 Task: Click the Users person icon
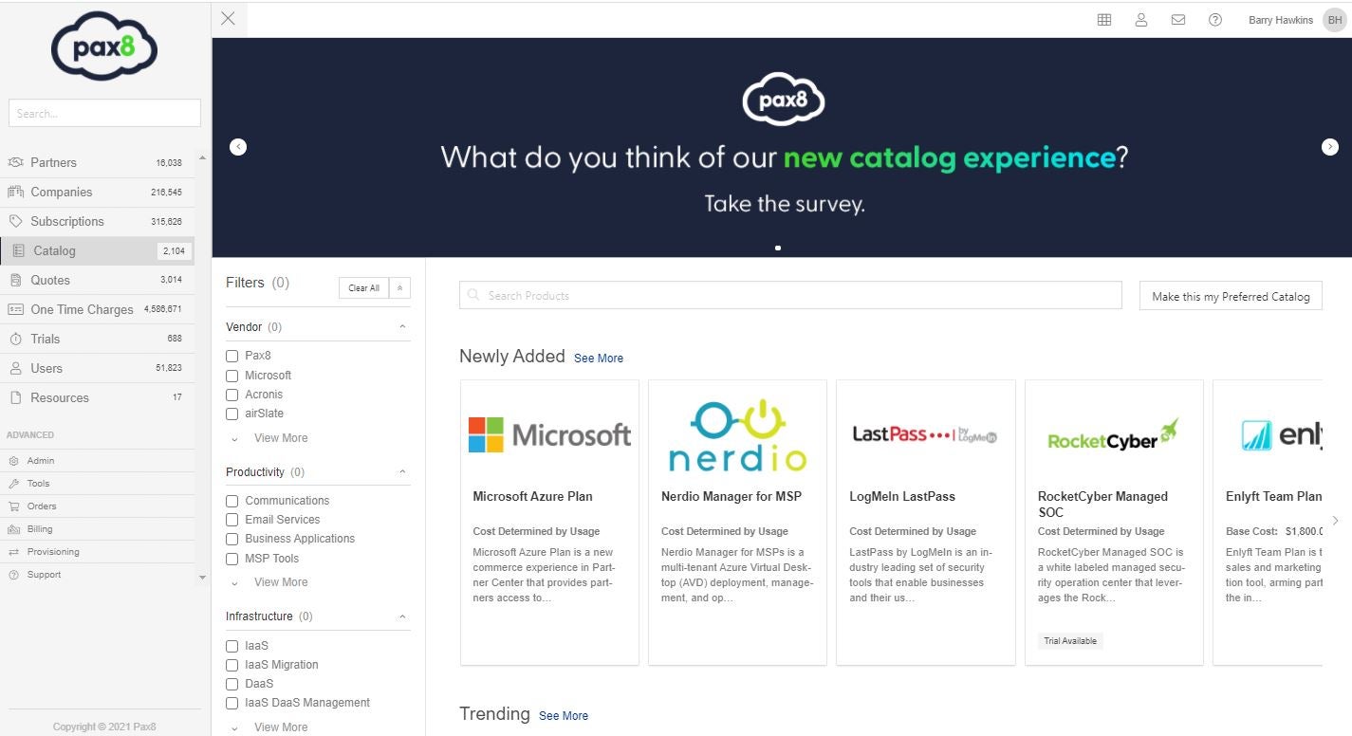click(15, 368)
